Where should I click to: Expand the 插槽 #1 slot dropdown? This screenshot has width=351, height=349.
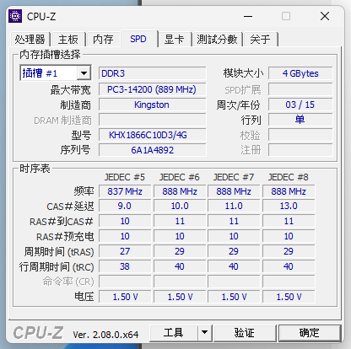tap(84, 73)
